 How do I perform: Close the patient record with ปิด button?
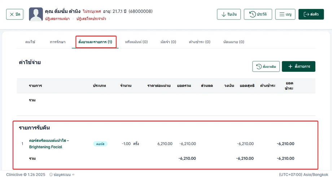14,14
